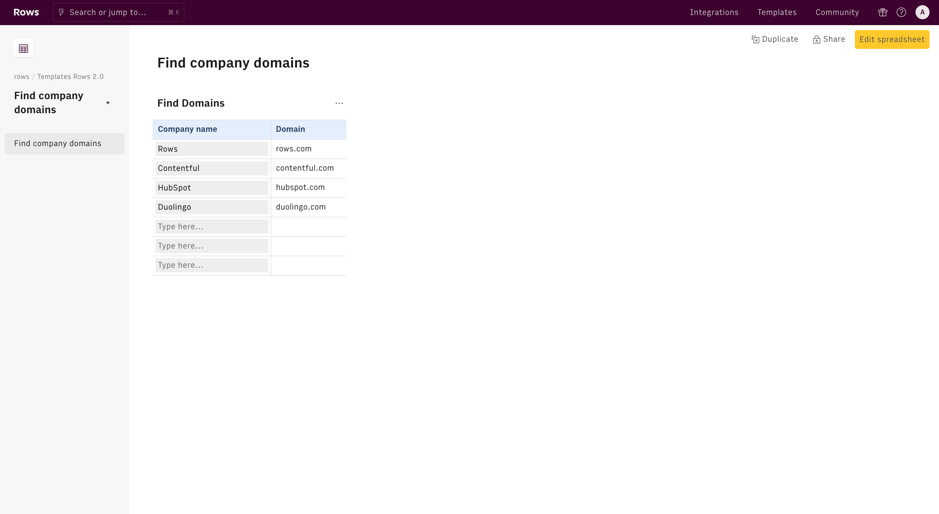The image size is (939, 514).
Task: Follow the Templates Rows 2.0 breadcrumb link
Action: (x=70, y=77)
